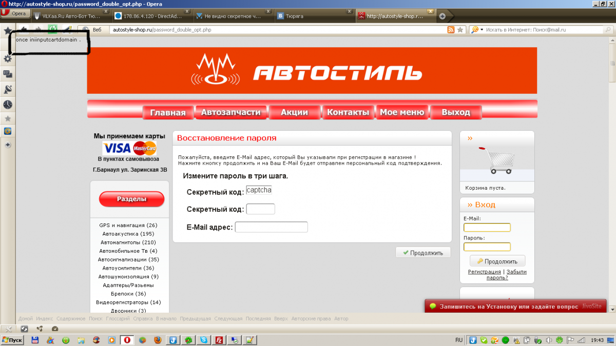616x346 pixels.
Task: Switch to the Не видно секретное tab
Action: point(233,16)
